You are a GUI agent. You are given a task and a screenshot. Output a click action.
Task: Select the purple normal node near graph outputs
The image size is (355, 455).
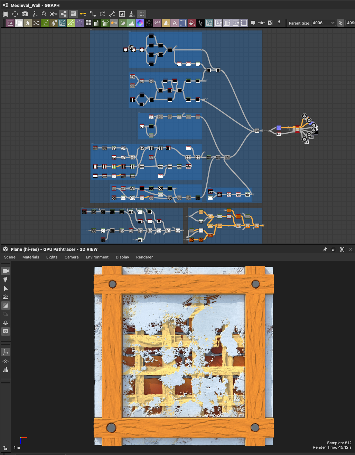(x=279, y=128)
